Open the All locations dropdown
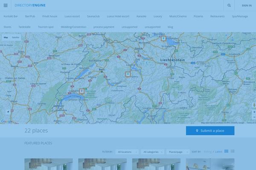 tap(127, 152)
